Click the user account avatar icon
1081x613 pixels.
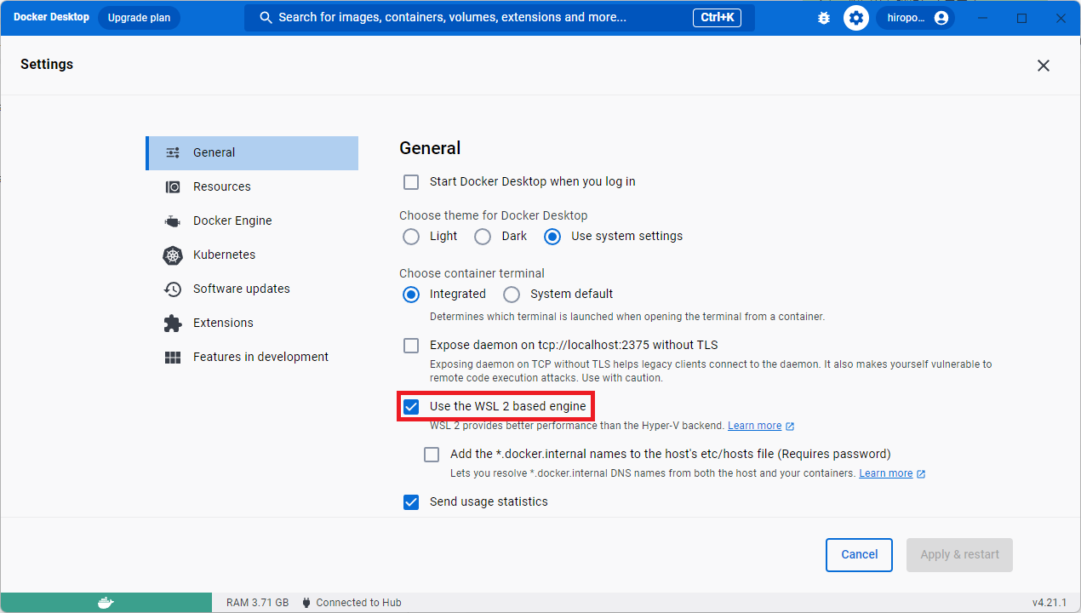(941, 18)
